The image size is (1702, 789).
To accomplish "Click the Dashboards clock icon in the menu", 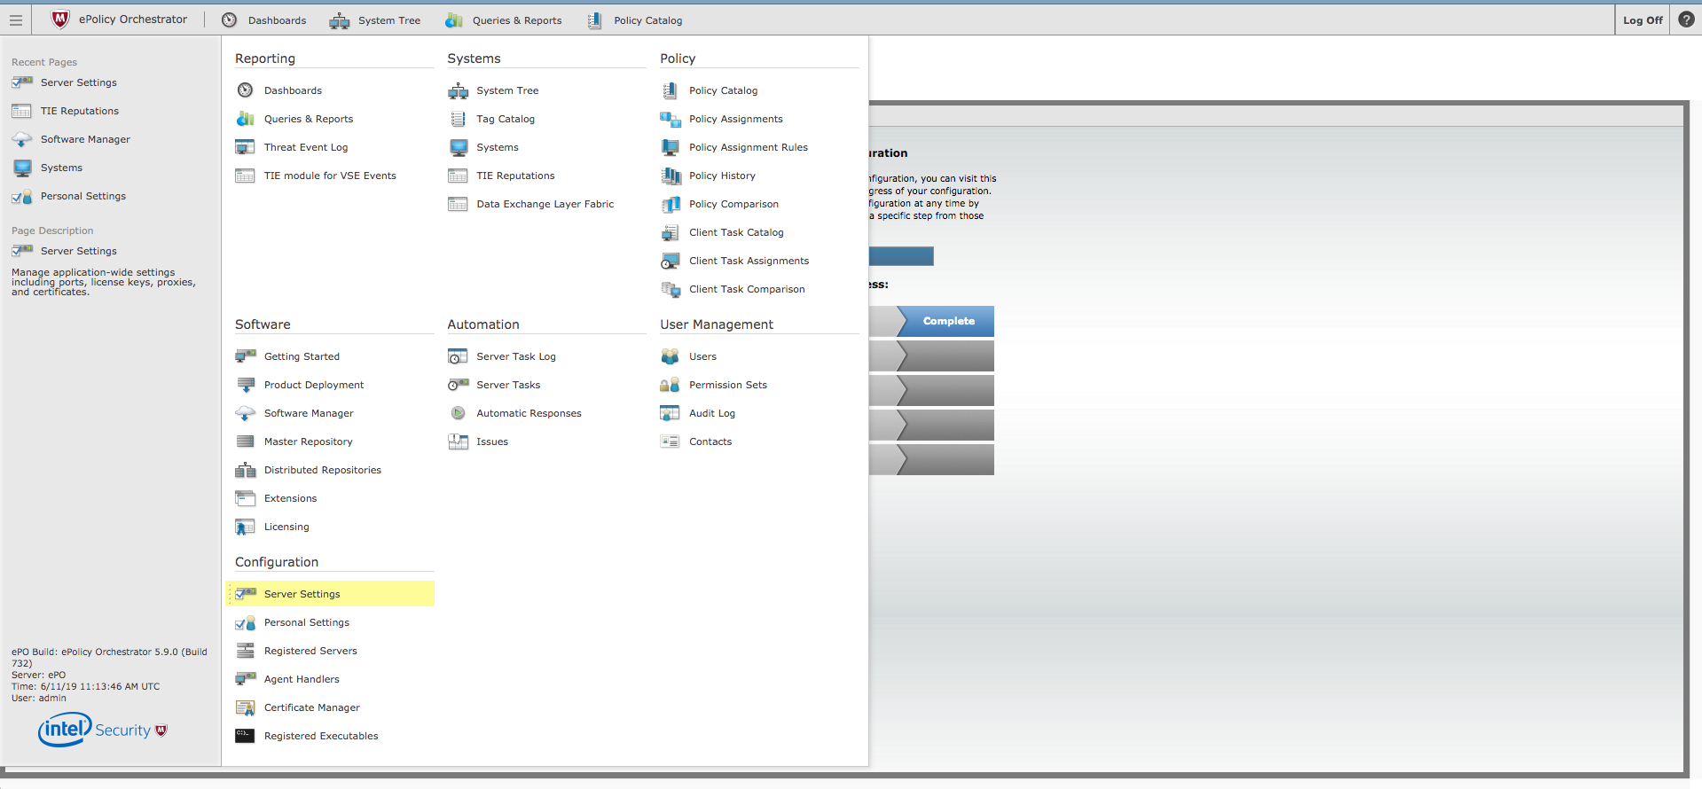I will pyautogui.click(x=246, y=90).
